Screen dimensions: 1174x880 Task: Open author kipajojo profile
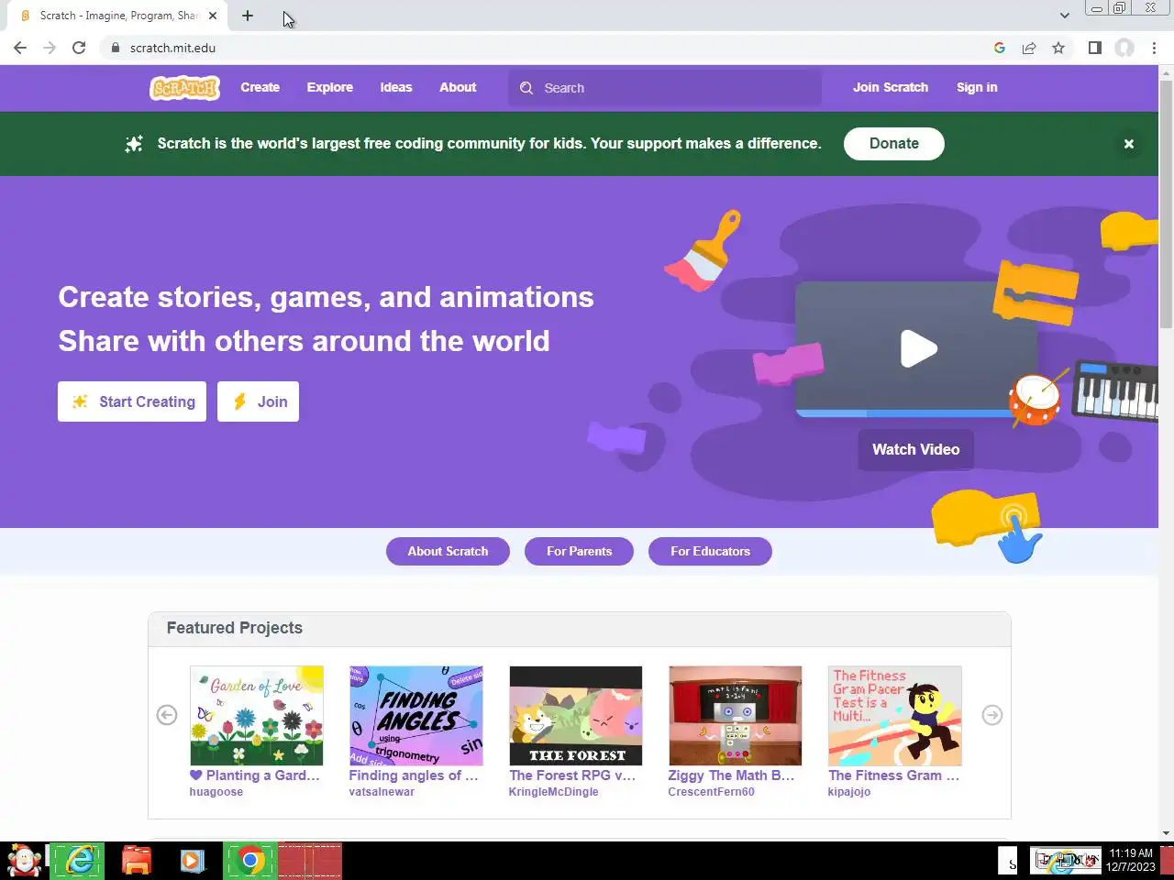coord(849,792)
